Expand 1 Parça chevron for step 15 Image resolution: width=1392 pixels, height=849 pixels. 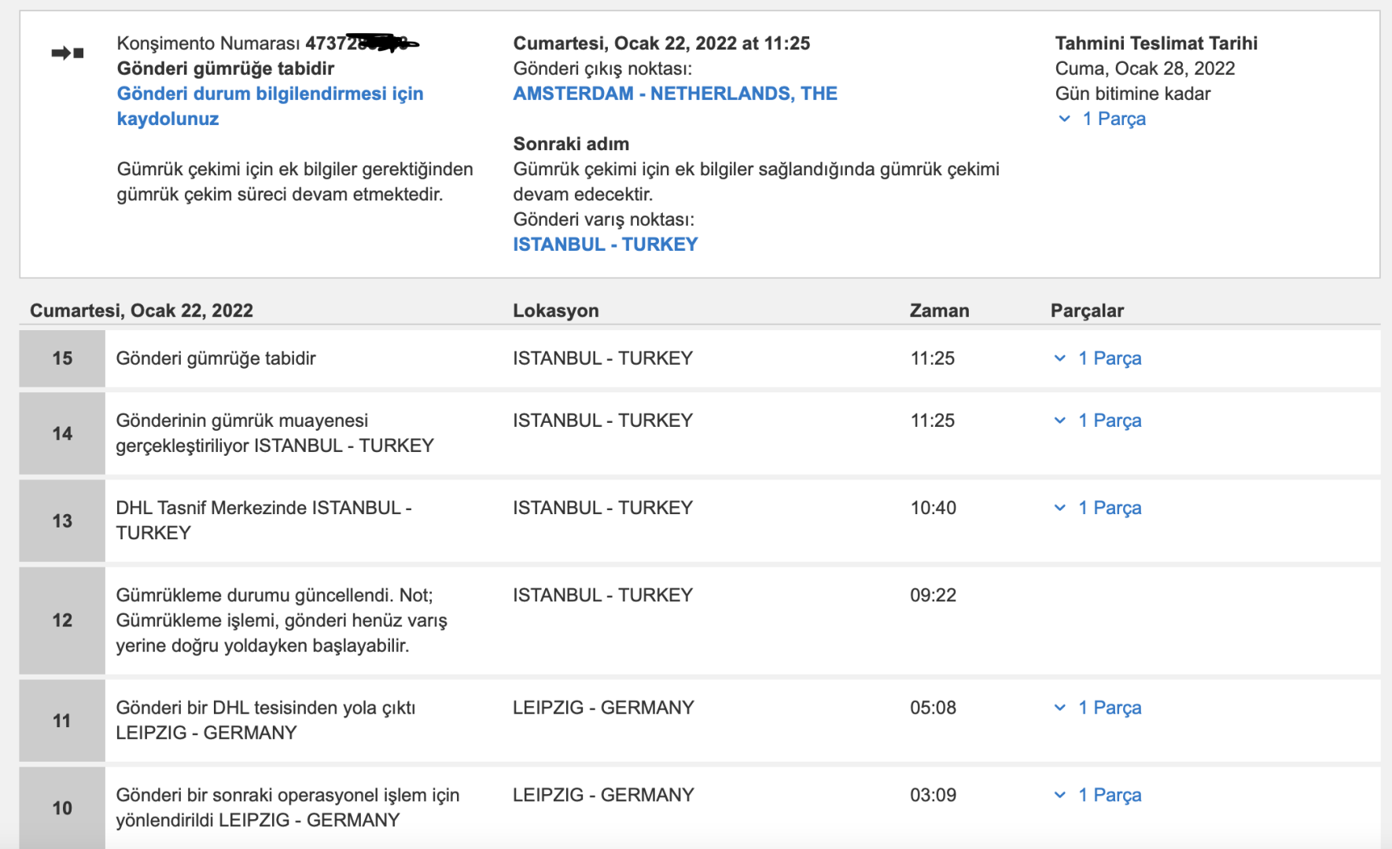point(1060,358)
